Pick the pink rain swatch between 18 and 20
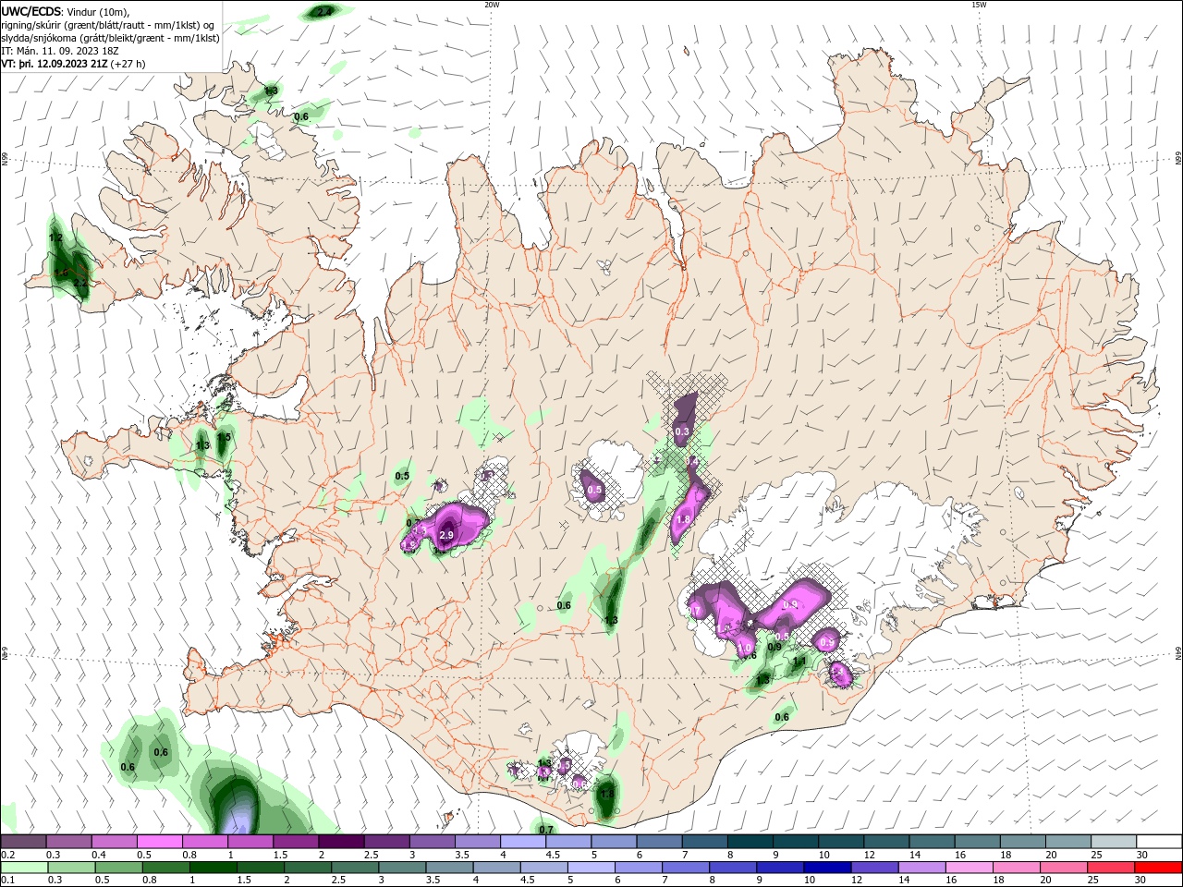The height and width of the screenshot is (887, 1183). [x=1018, y=868]
